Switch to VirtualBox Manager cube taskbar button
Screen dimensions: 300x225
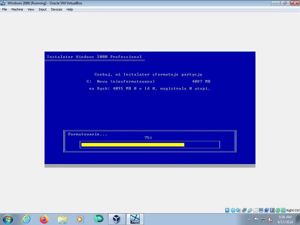(x=117, y=219)
